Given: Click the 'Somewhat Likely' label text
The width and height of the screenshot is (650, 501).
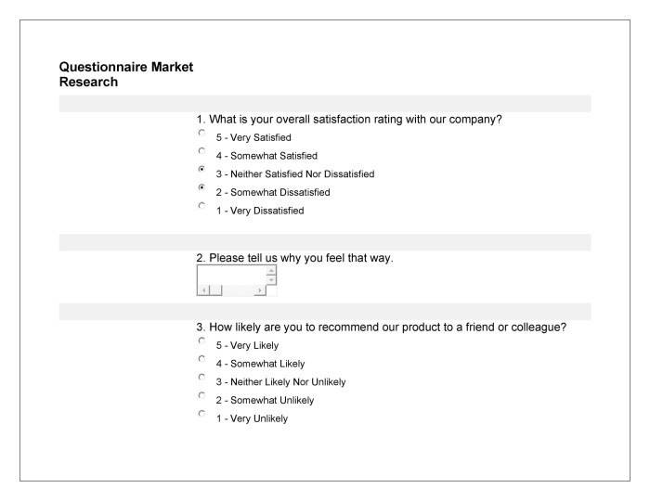Looking at the screenshot, I should point(267,364).
